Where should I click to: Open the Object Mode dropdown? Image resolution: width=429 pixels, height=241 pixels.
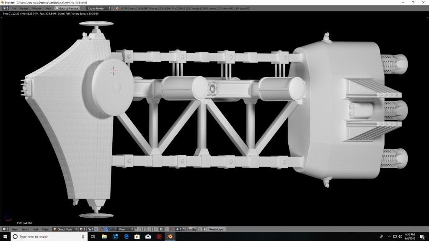pyautogui.click(x=64, y=229)
